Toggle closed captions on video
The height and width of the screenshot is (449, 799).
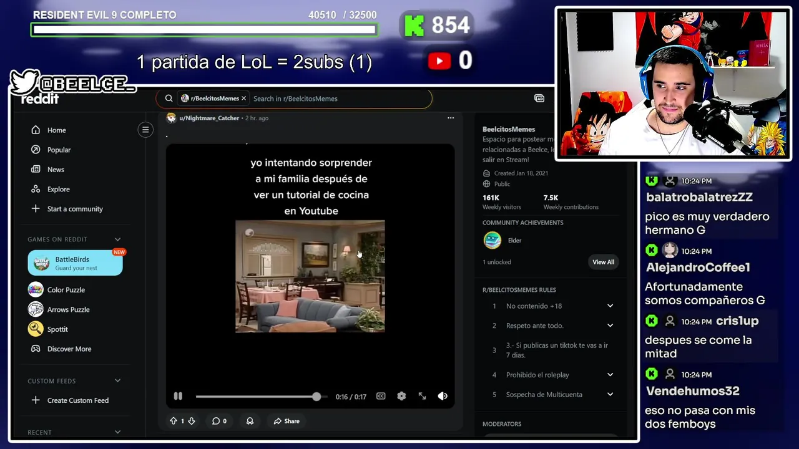pos(381,396)
